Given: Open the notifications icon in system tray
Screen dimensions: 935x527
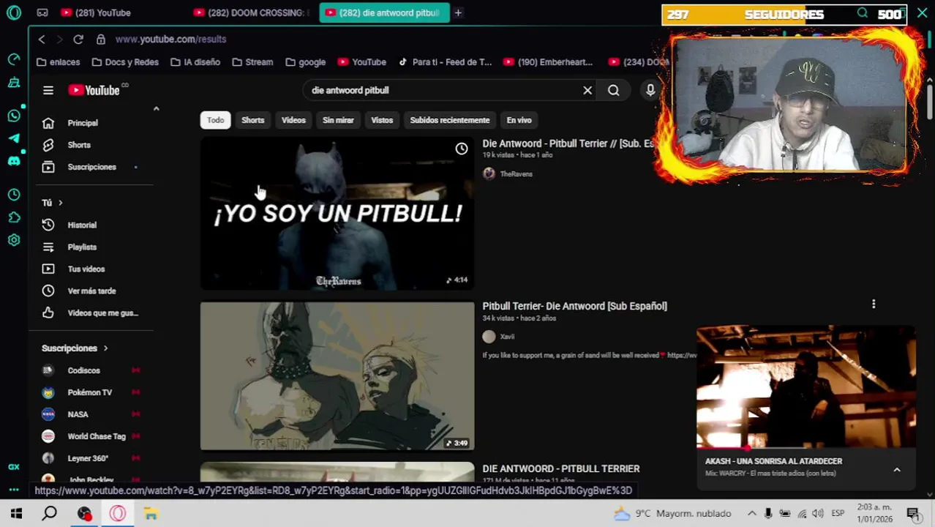Looking at the screenshot, I should [913, 513].
